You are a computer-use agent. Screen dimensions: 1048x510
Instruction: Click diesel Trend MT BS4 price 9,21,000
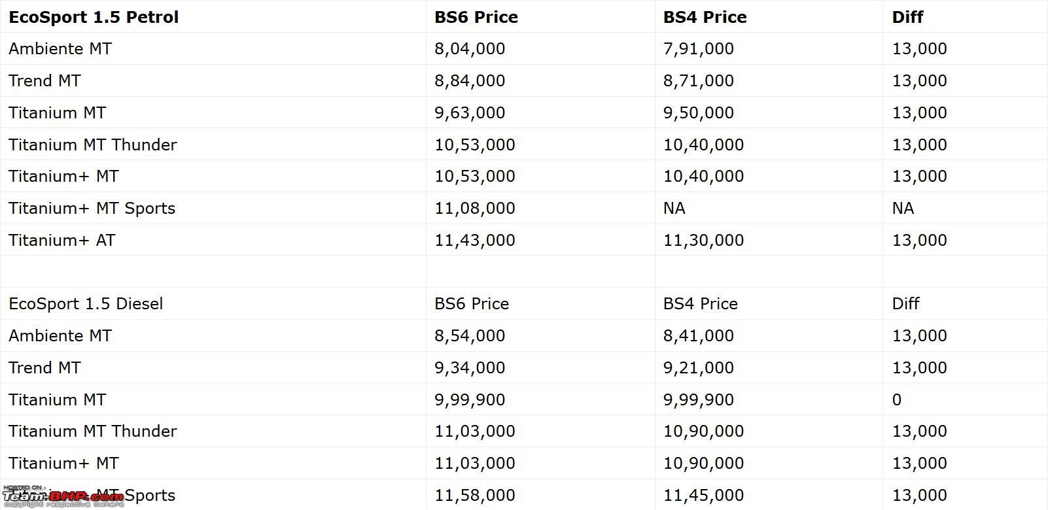click(x=698, y=368)
